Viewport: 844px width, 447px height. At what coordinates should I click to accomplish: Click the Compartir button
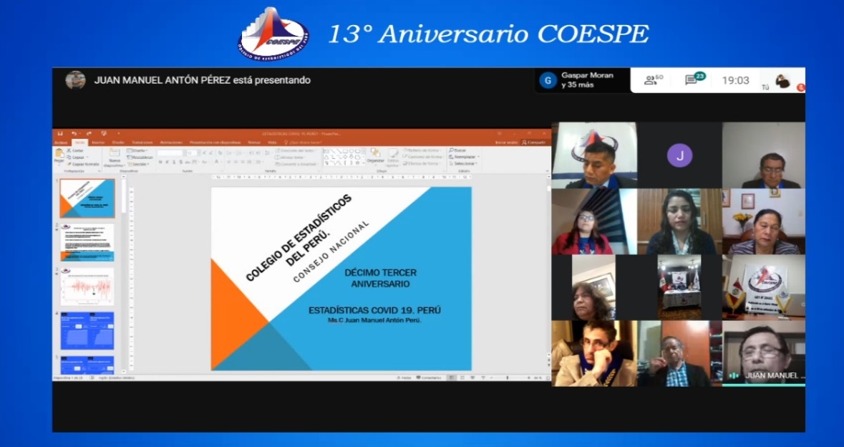point(535,142)
